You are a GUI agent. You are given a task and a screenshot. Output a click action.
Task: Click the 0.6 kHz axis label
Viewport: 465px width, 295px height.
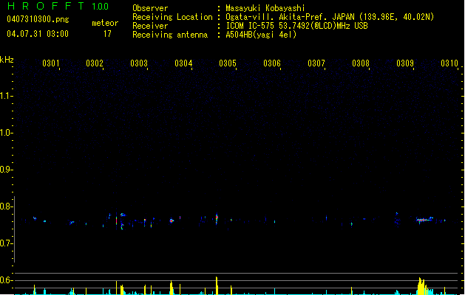[6, 280]
